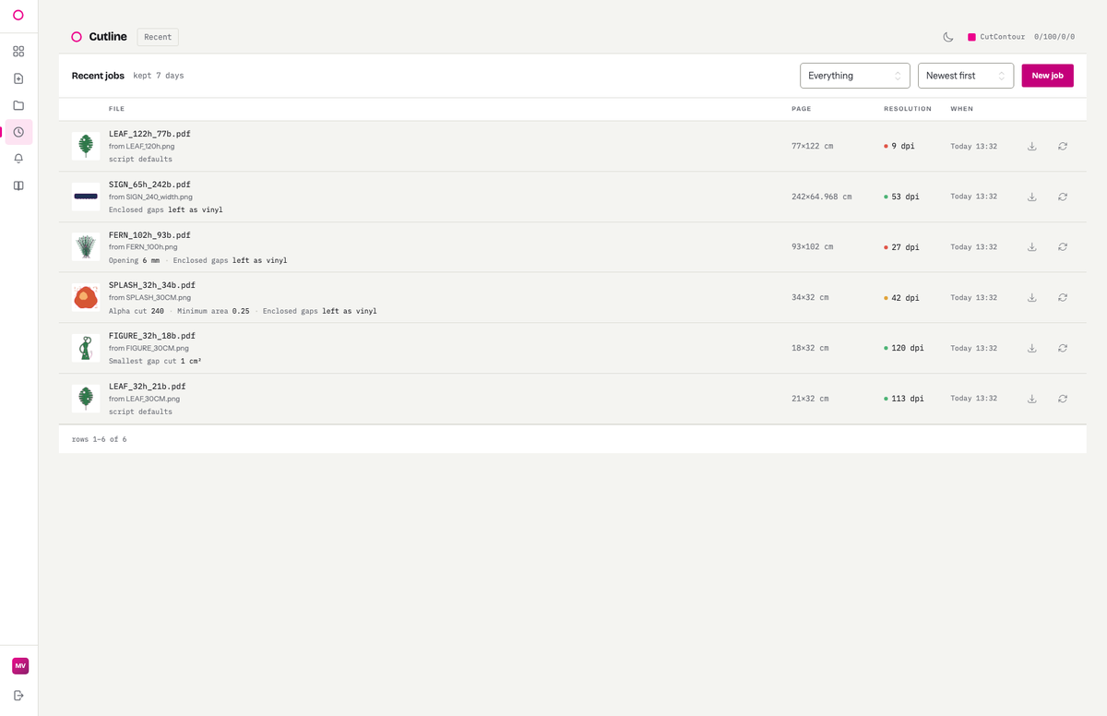Open the folder icon in the sidebar
Viewport: 1107px width, 716px height.
pos(18,105)
